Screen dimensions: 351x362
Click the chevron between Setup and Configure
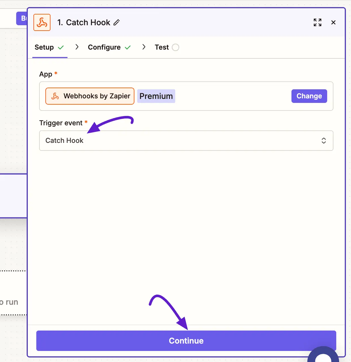(77, 47)
